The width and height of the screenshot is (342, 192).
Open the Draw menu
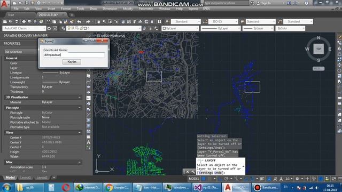click(x=93, y=9)
